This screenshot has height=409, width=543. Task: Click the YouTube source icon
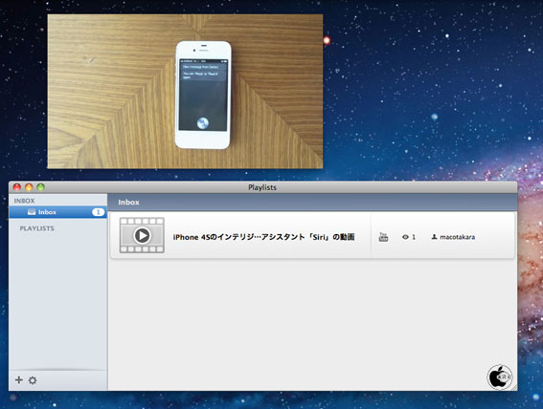click(x=383, y=237)
